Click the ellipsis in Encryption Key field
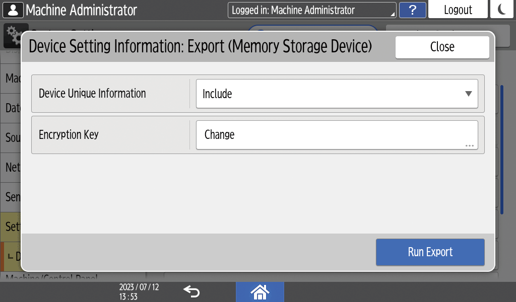 (470, 145)
